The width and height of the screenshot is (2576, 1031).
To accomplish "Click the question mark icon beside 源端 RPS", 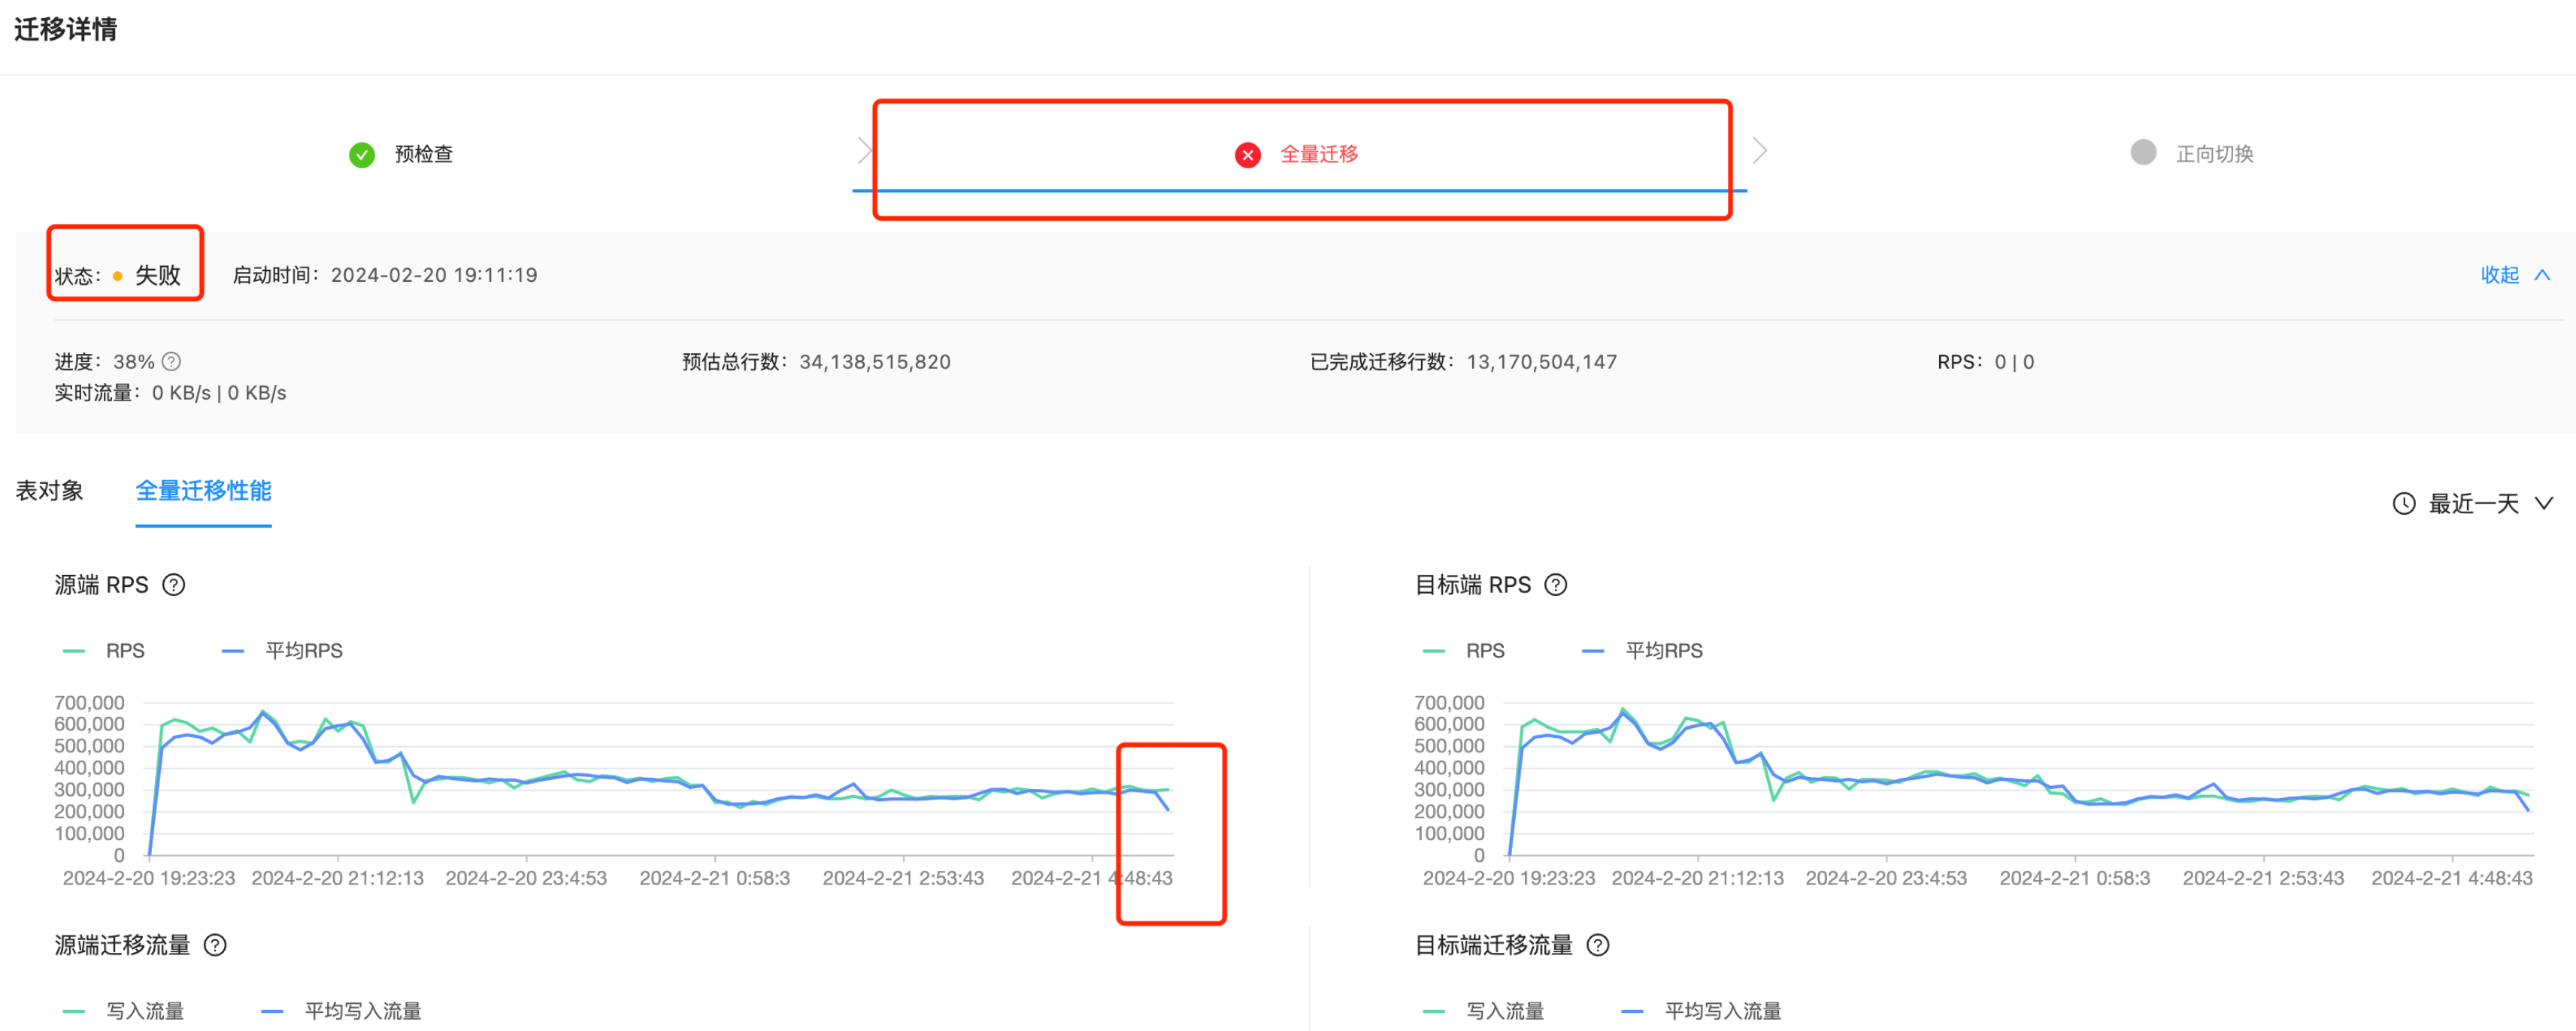I will [x=175, y=585].
